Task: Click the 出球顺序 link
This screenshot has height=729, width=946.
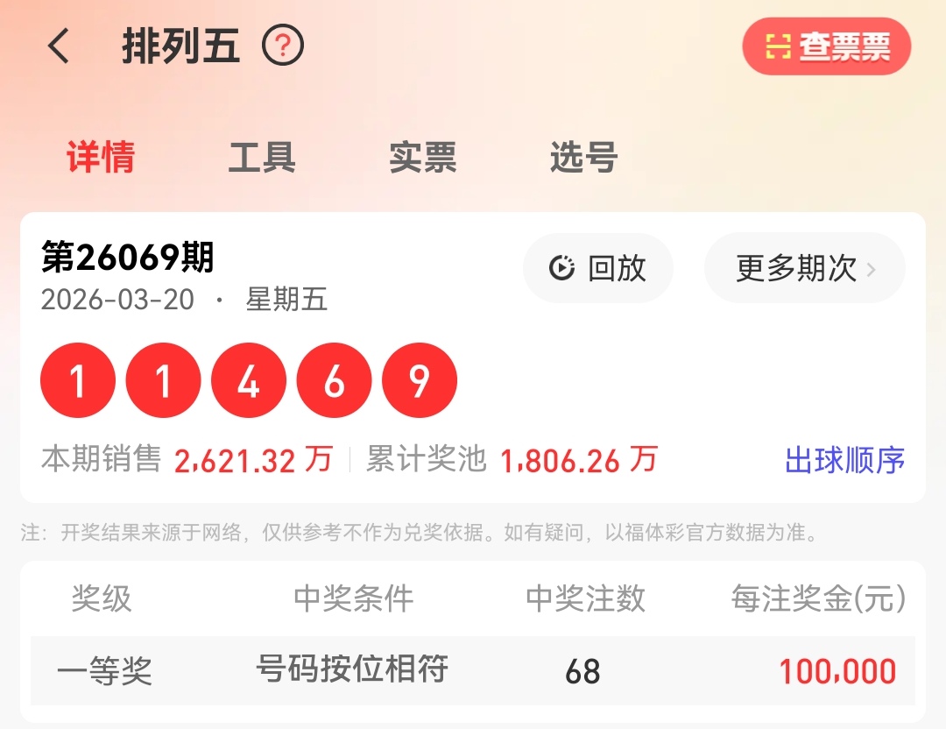Action: [844, 461]
